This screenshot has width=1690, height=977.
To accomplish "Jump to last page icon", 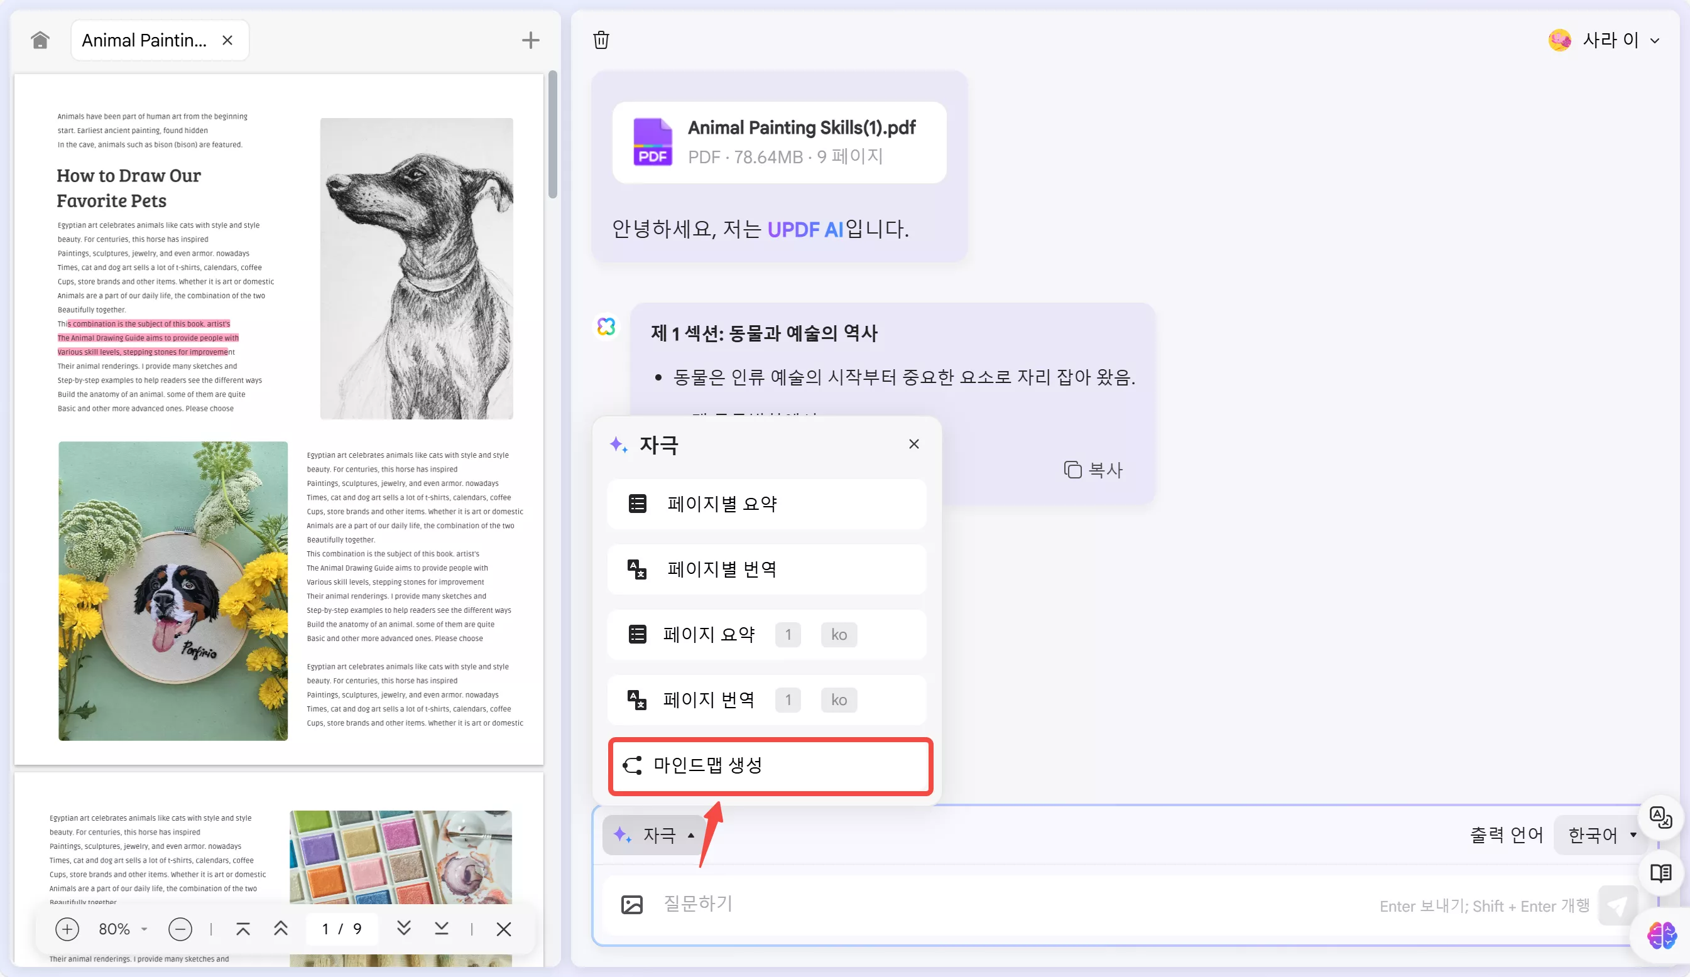I will (x=441, y=929).
